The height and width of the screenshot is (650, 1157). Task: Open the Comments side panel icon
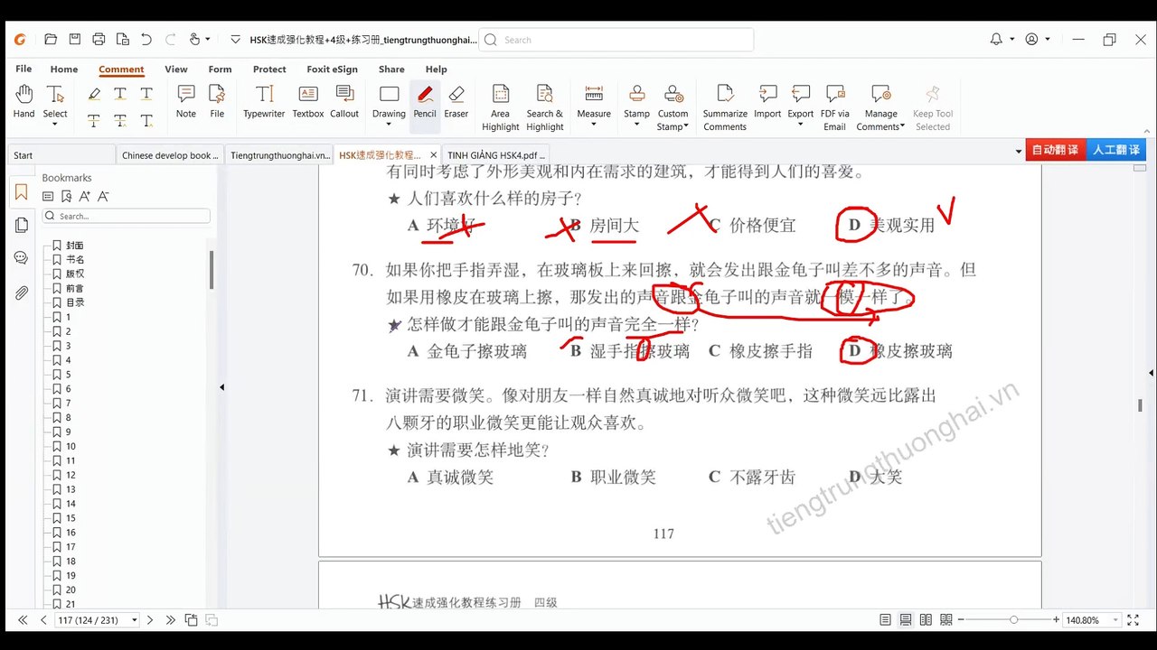point(21,258)
